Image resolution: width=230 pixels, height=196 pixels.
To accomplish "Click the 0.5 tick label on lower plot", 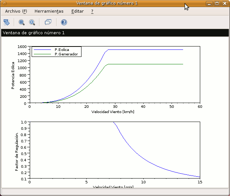I will coord(23,154).
